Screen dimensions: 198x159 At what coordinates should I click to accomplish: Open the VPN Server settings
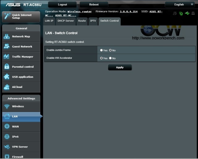(21, 147)
